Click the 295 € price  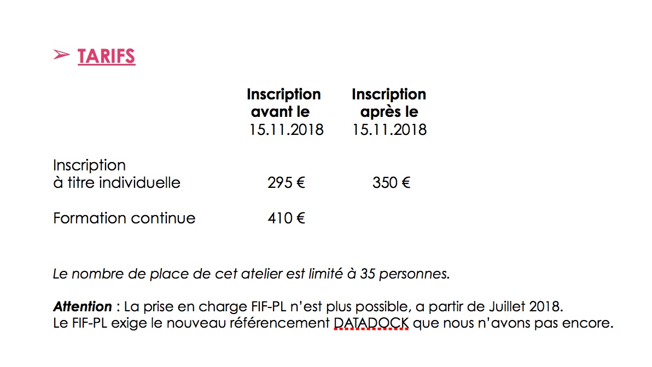[286, 182]
